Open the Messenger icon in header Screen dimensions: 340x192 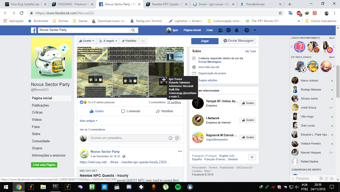pos(228,30)
